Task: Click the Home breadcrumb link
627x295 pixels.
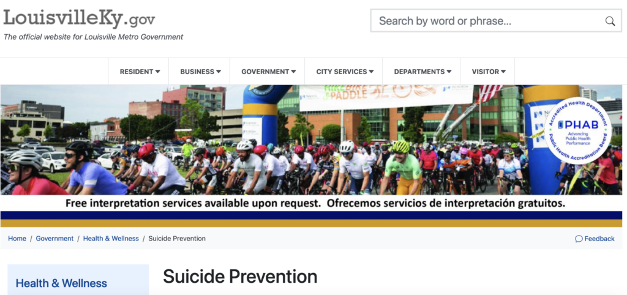Action: (17, 239)
